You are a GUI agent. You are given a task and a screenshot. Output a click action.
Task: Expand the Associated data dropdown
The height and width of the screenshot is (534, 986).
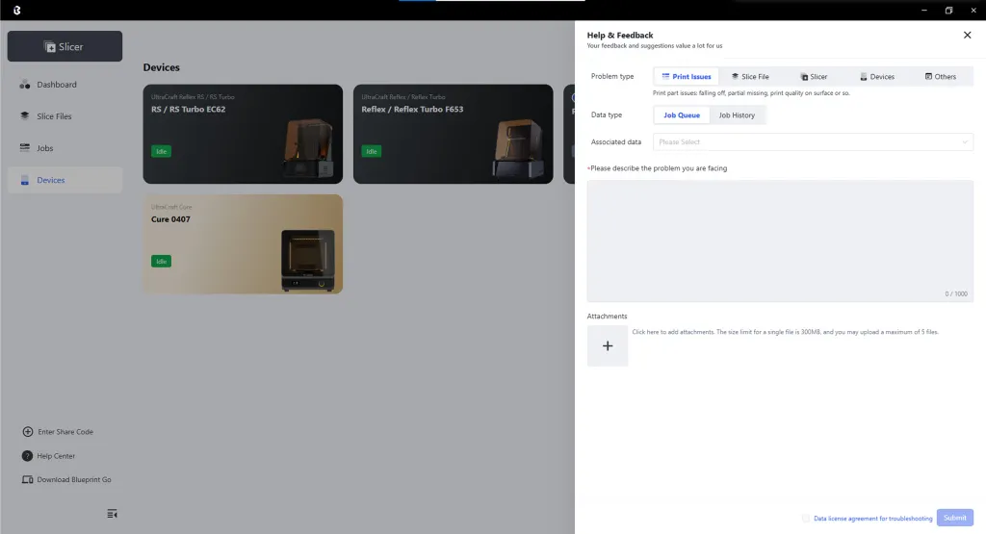tap(813, 142)
